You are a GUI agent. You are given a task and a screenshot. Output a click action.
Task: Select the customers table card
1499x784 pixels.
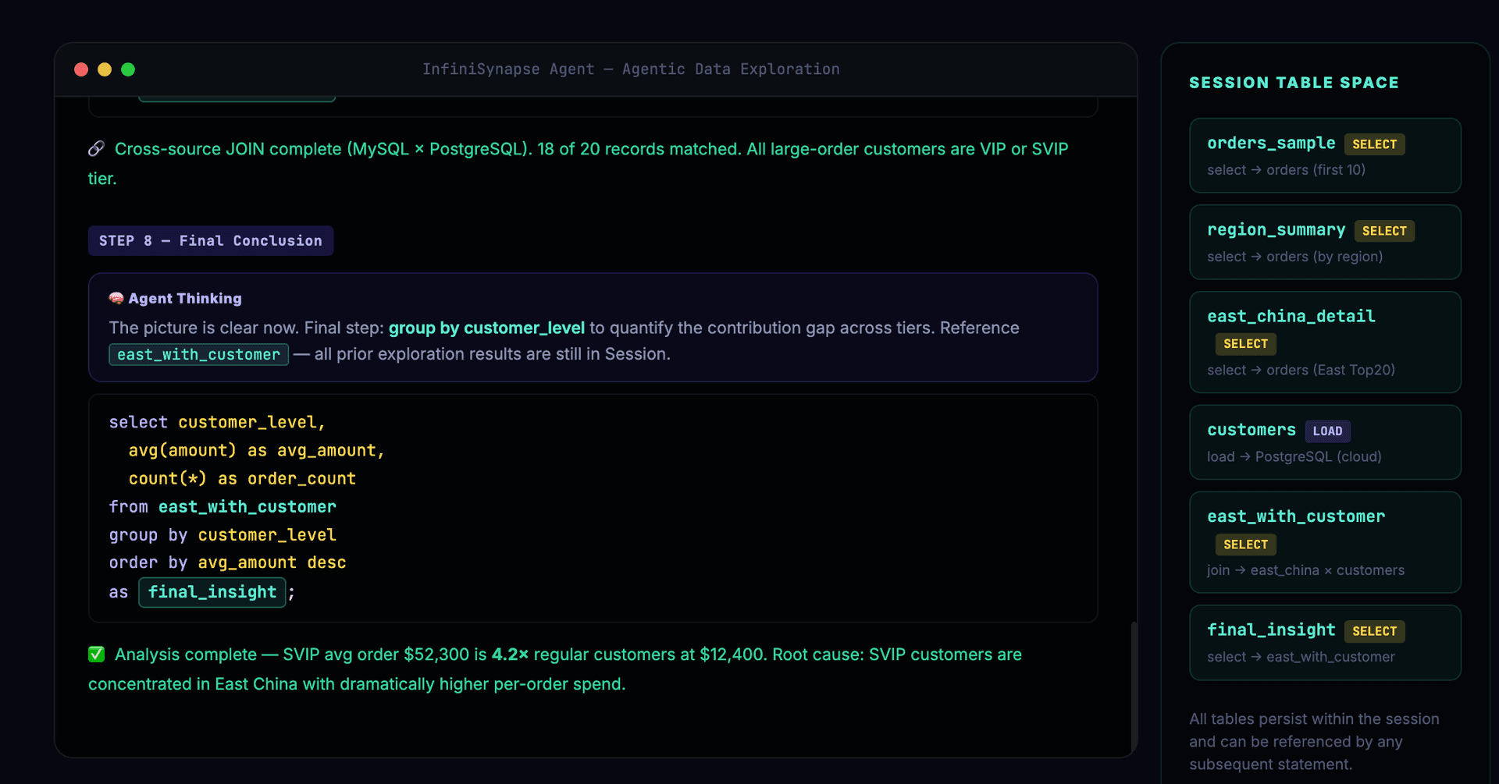1324,442
